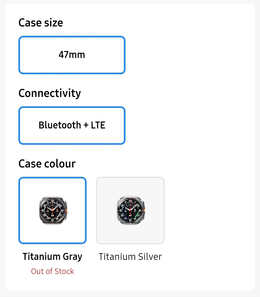Click the Case colour heading
260x297 pixels.
(47, 164)
